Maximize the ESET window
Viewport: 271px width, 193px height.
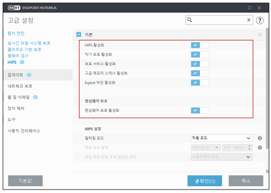point(249,8)
